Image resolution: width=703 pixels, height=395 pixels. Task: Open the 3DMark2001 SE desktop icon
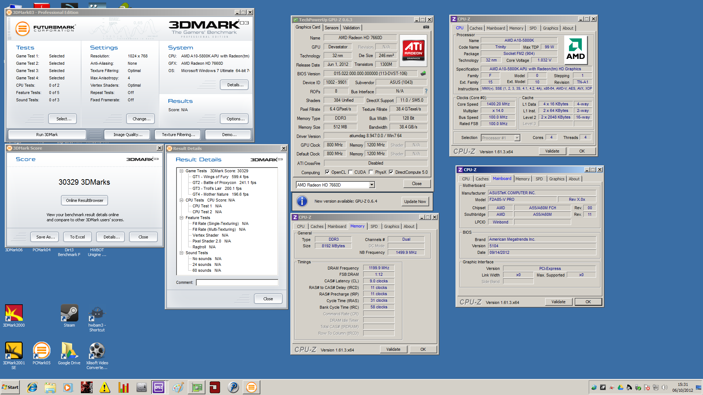[14, 355]
